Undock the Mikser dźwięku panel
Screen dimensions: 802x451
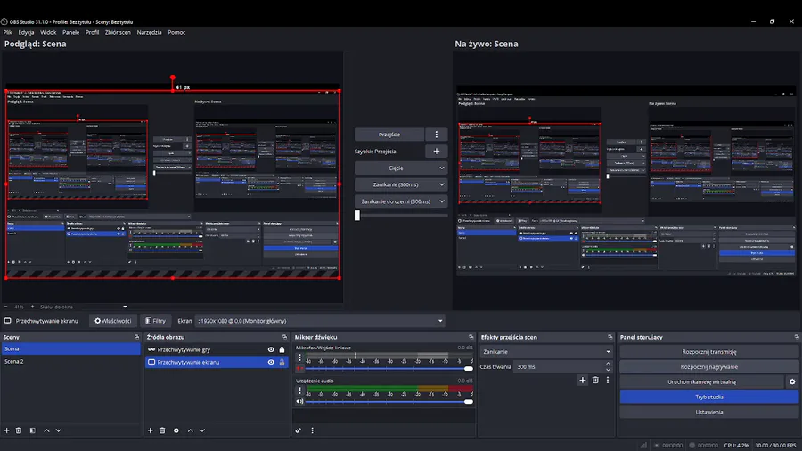471,337
